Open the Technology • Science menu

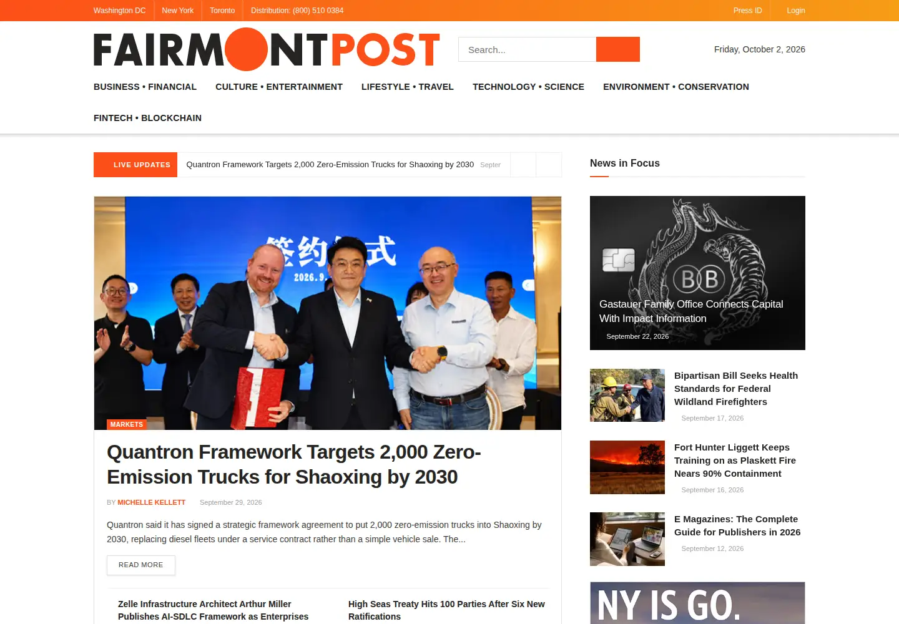click(528, 87)
